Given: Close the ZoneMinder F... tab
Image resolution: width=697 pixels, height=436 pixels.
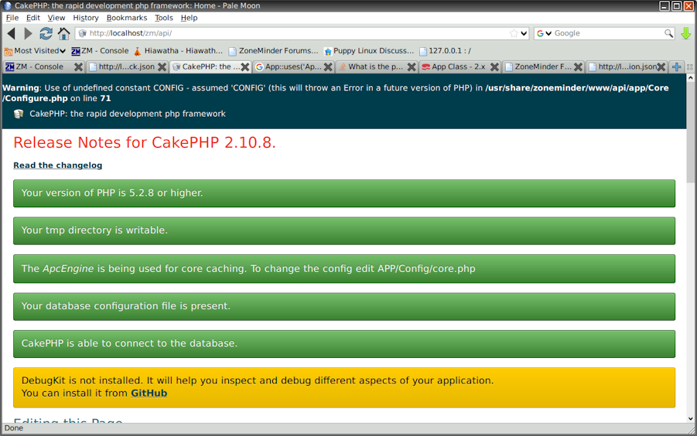Looking at the screenshot, I should 578,66.
